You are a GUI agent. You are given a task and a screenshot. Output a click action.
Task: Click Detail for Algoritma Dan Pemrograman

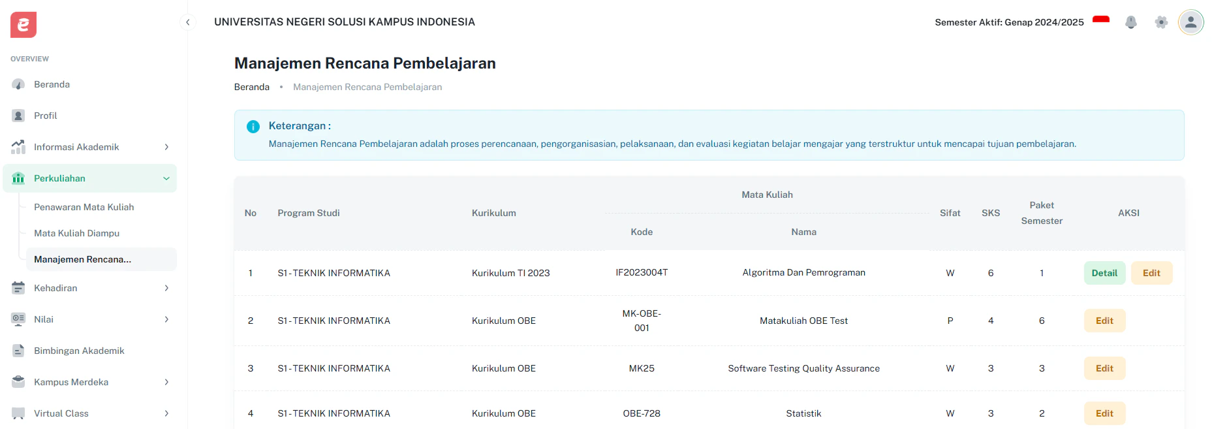click(1104, 273)
